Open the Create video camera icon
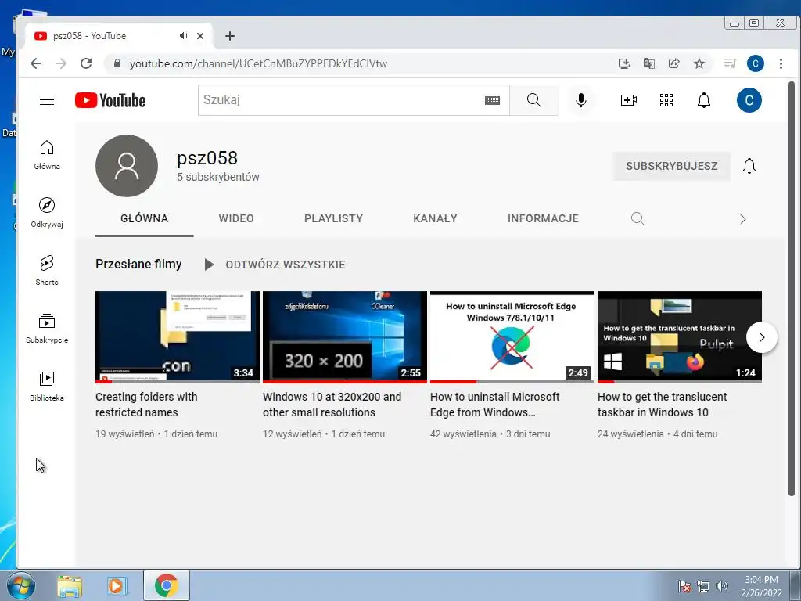This screenshot has width=801, height=601. (x=628, y=100)
